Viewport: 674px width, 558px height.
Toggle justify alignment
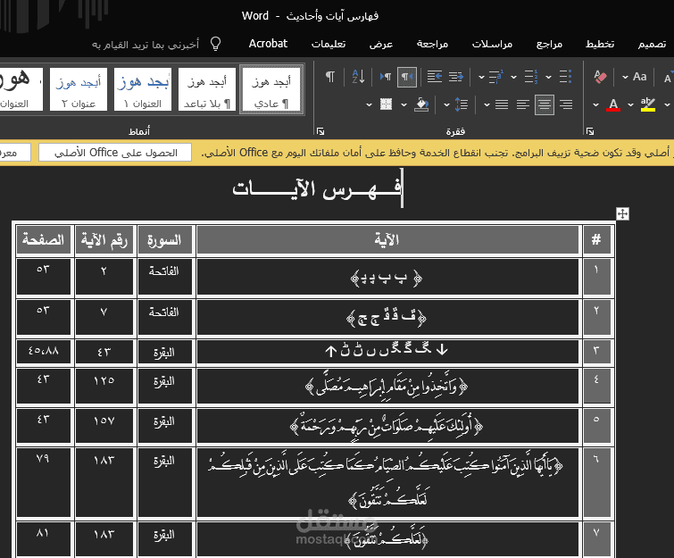pyautogui.click(x=502, y=104)
